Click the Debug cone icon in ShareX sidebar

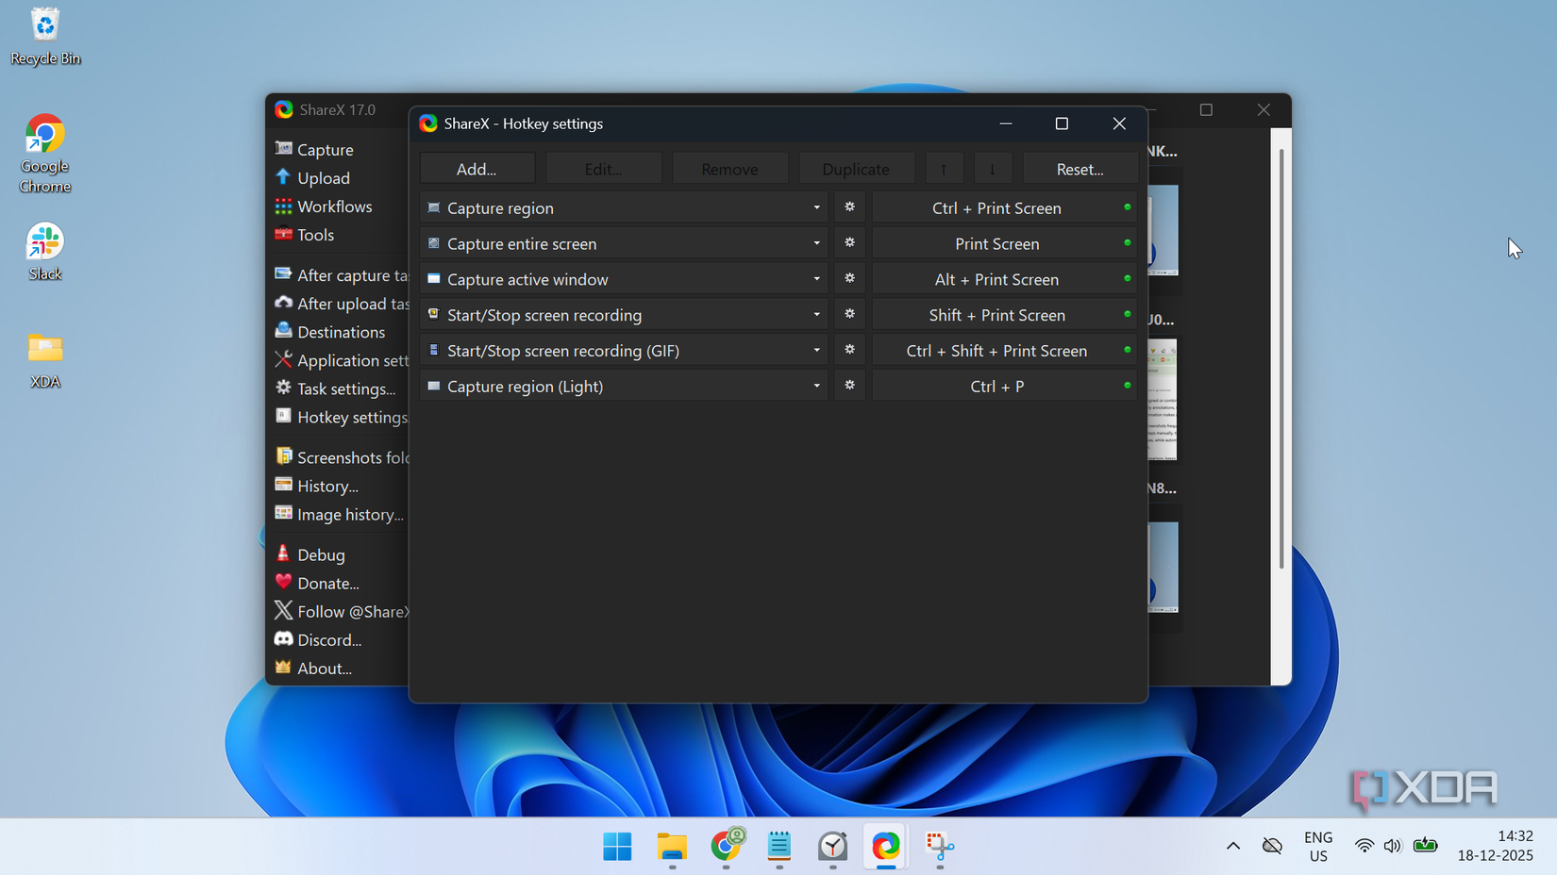[283, 553]
